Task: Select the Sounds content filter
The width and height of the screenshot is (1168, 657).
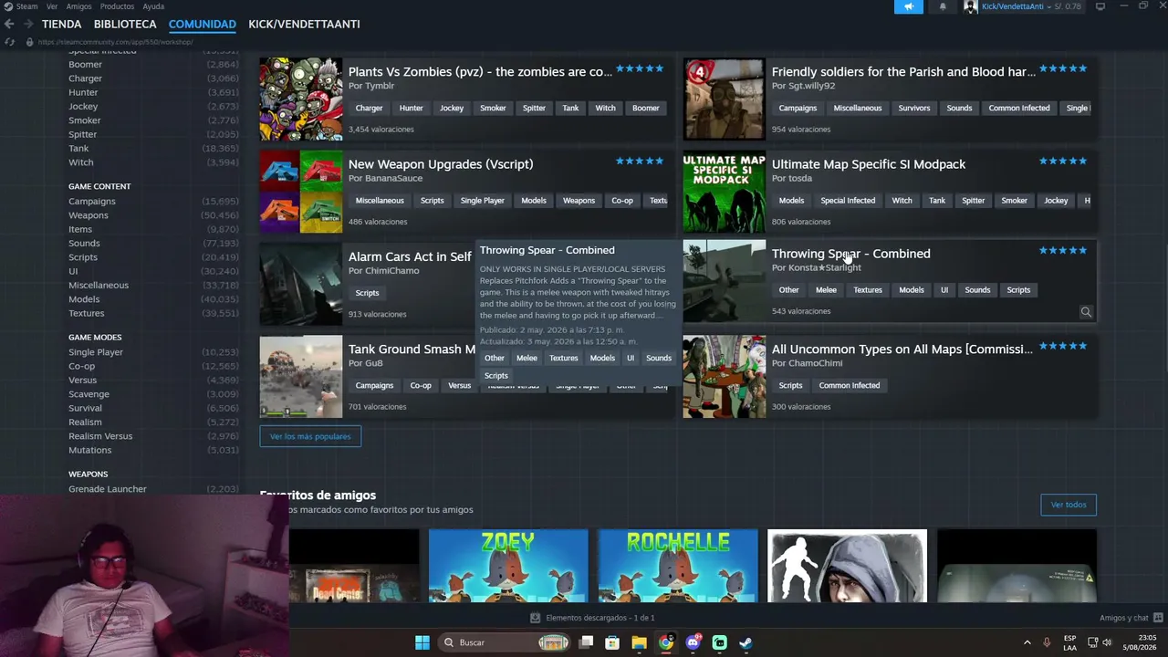Action: (84, 244)
